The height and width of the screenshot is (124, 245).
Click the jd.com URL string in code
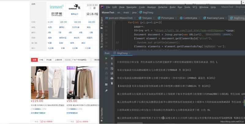[x=190, y=30]
